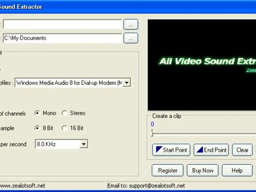The width and height of the screenshot is (256, 192).
Task: Click the clip position slider handle
Action: [x=152, y=133]
